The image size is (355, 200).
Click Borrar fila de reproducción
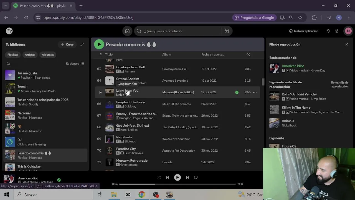point(339,84)
